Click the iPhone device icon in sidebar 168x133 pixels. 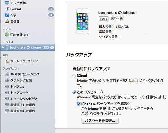tap(7, 47)
